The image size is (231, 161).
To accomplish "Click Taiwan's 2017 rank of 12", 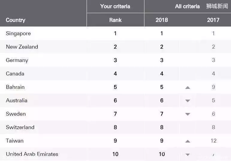I will click(213, 141).
